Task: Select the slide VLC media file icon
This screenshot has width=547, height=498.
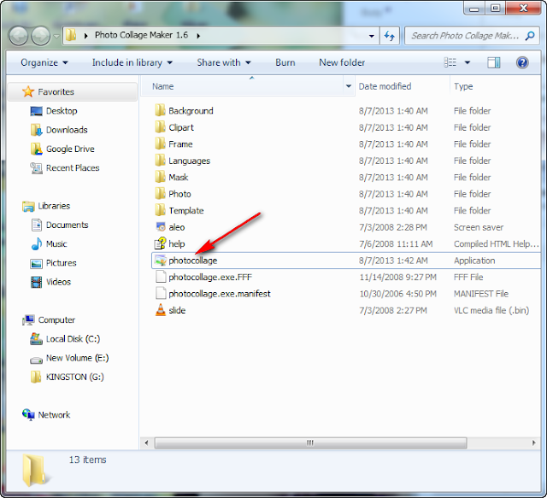Action: coord(161,310)
